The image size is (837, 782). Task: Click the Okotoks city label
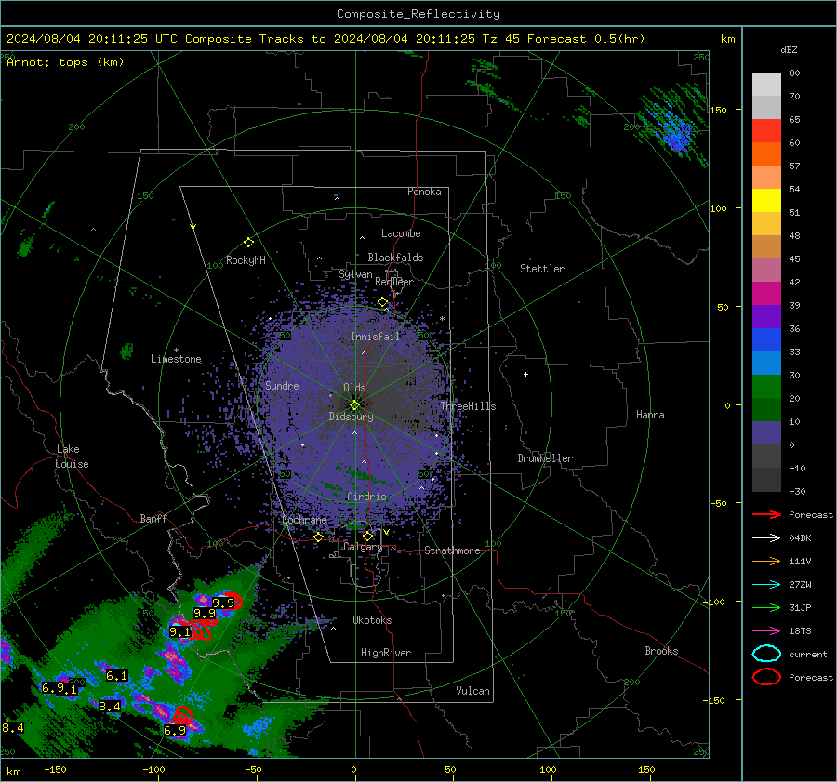[x=372, y=620]
